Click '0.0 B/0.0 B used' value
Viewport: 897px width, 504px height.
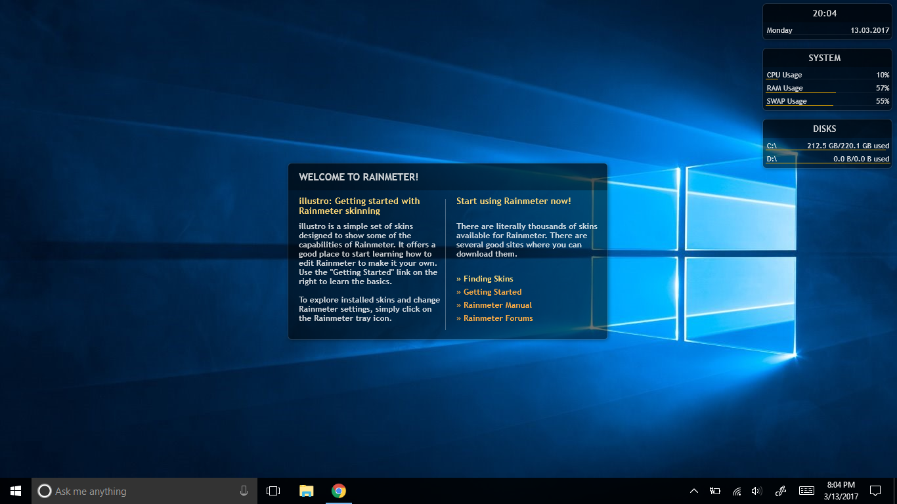pos(862,159)
